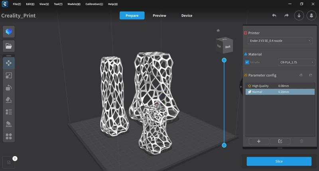Open the File menu
The height and width of the screenshot is (171, 319).
pos(17,4)
